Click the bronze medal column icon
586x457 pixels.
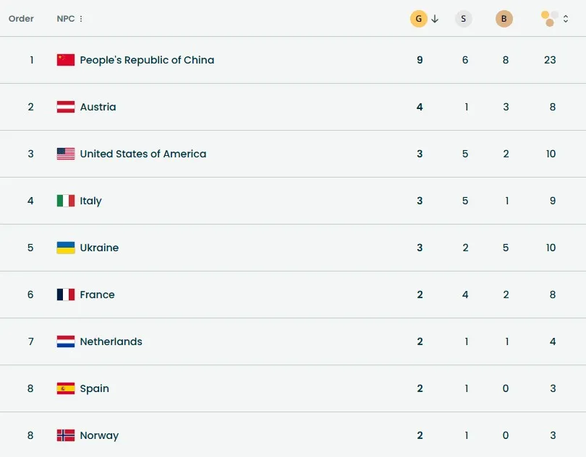[x=504, y=19]
